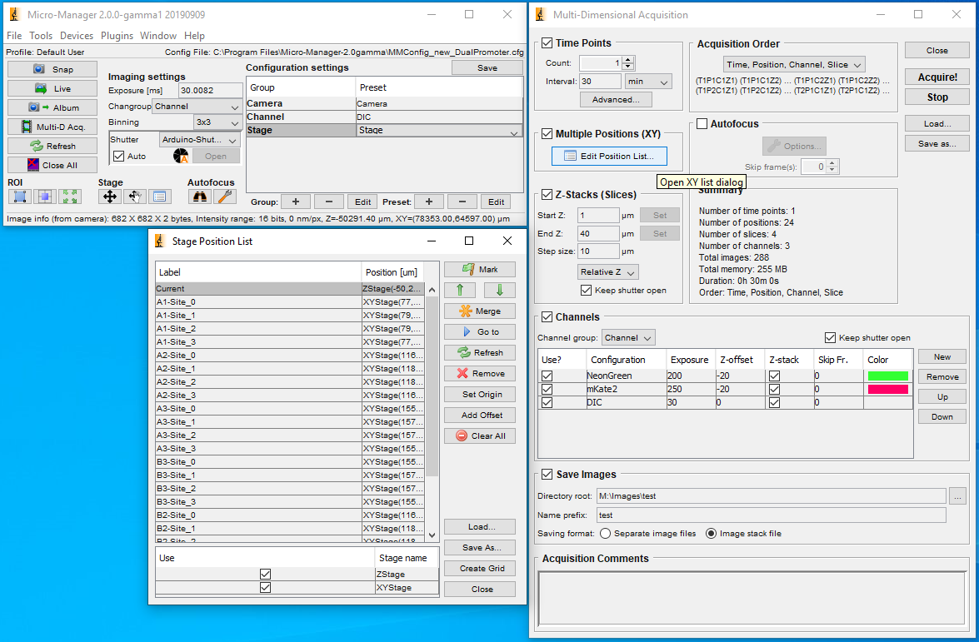
Task: Select Separate image files radio button
Action: coord(605,534)
